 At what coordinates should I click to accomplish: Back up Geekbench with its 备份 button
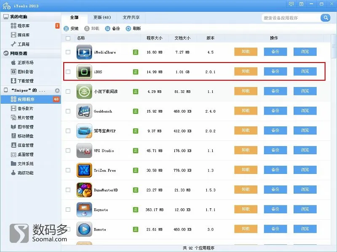pos(275,111)
